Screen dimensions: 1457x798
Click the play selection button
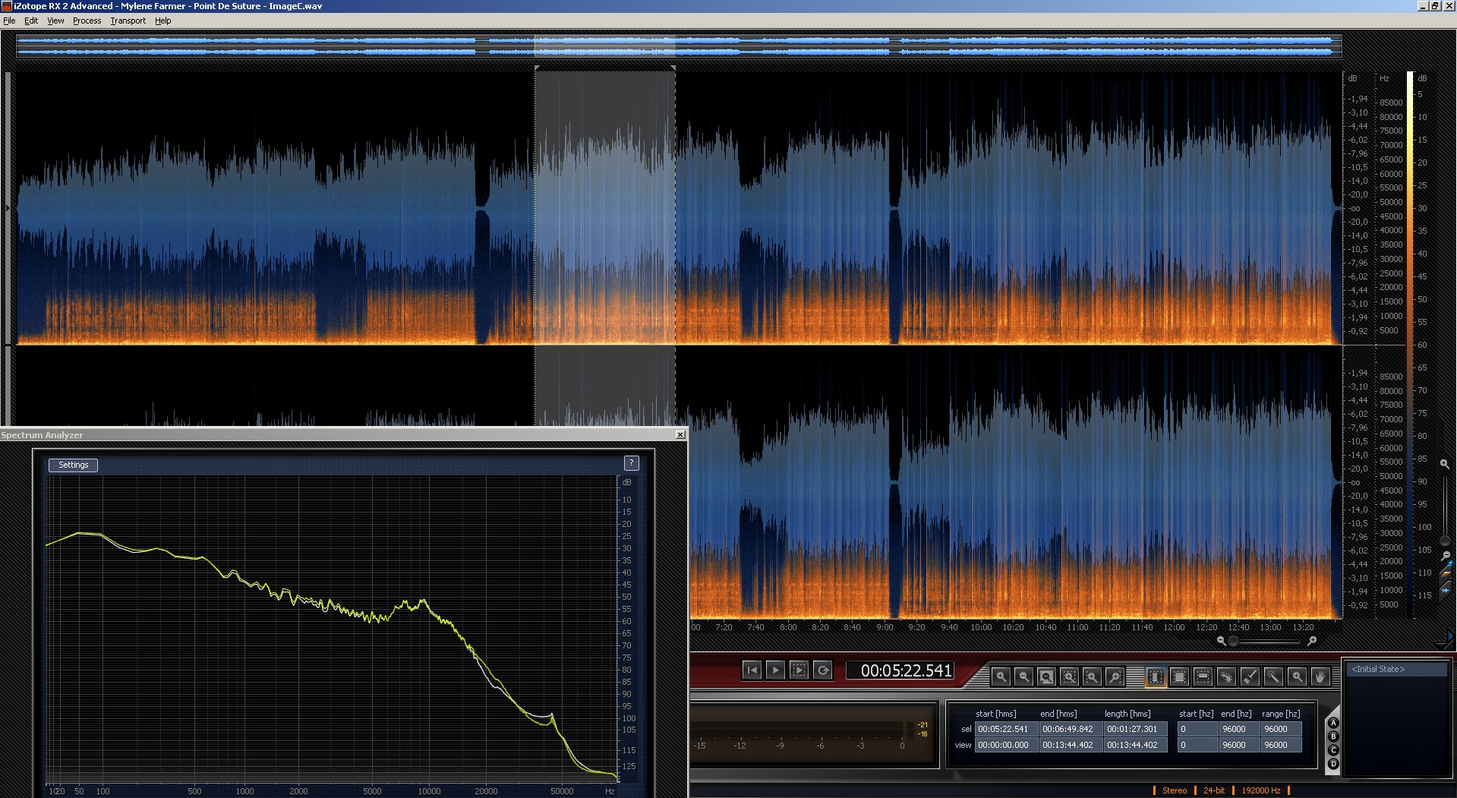(799, 670)
